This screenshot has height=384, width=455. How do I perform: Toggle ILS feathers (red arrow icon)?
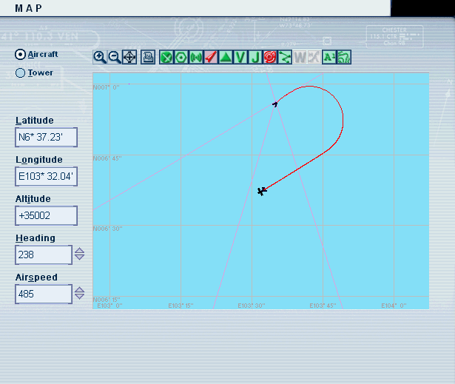coord(211,57)
